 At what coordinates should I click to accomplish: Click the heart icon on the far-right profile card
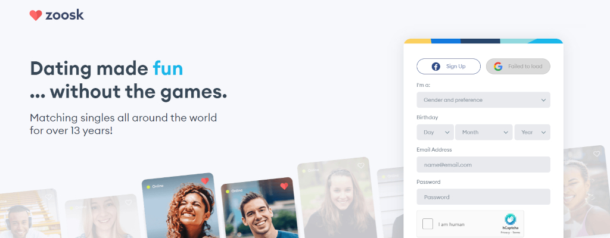[x=596, y=154]
